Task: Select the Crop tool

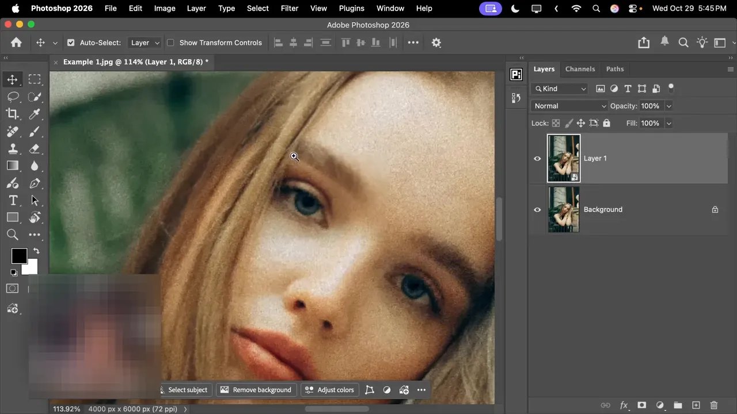Action: coord(13,114)
